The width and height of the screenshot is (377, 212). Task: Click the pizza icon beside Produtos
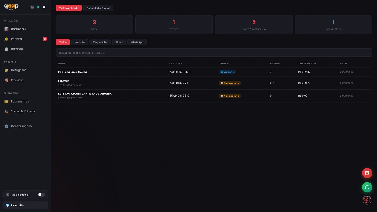(6, 80)
